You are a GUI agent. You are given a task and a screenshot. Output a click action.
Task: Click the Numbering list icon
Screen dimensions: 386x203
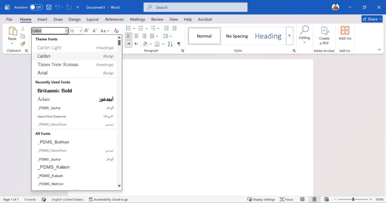tap(141, 28)
